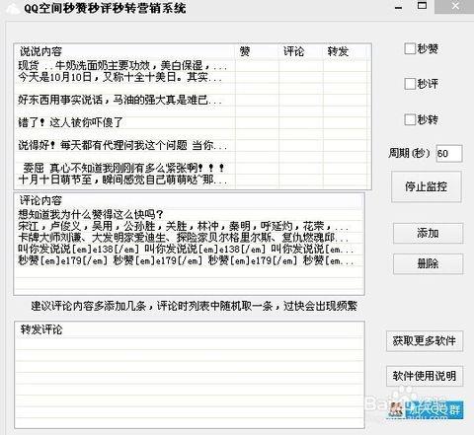
Task: Click the app cloud icon in title bar
Action: [x=13, y=8]
